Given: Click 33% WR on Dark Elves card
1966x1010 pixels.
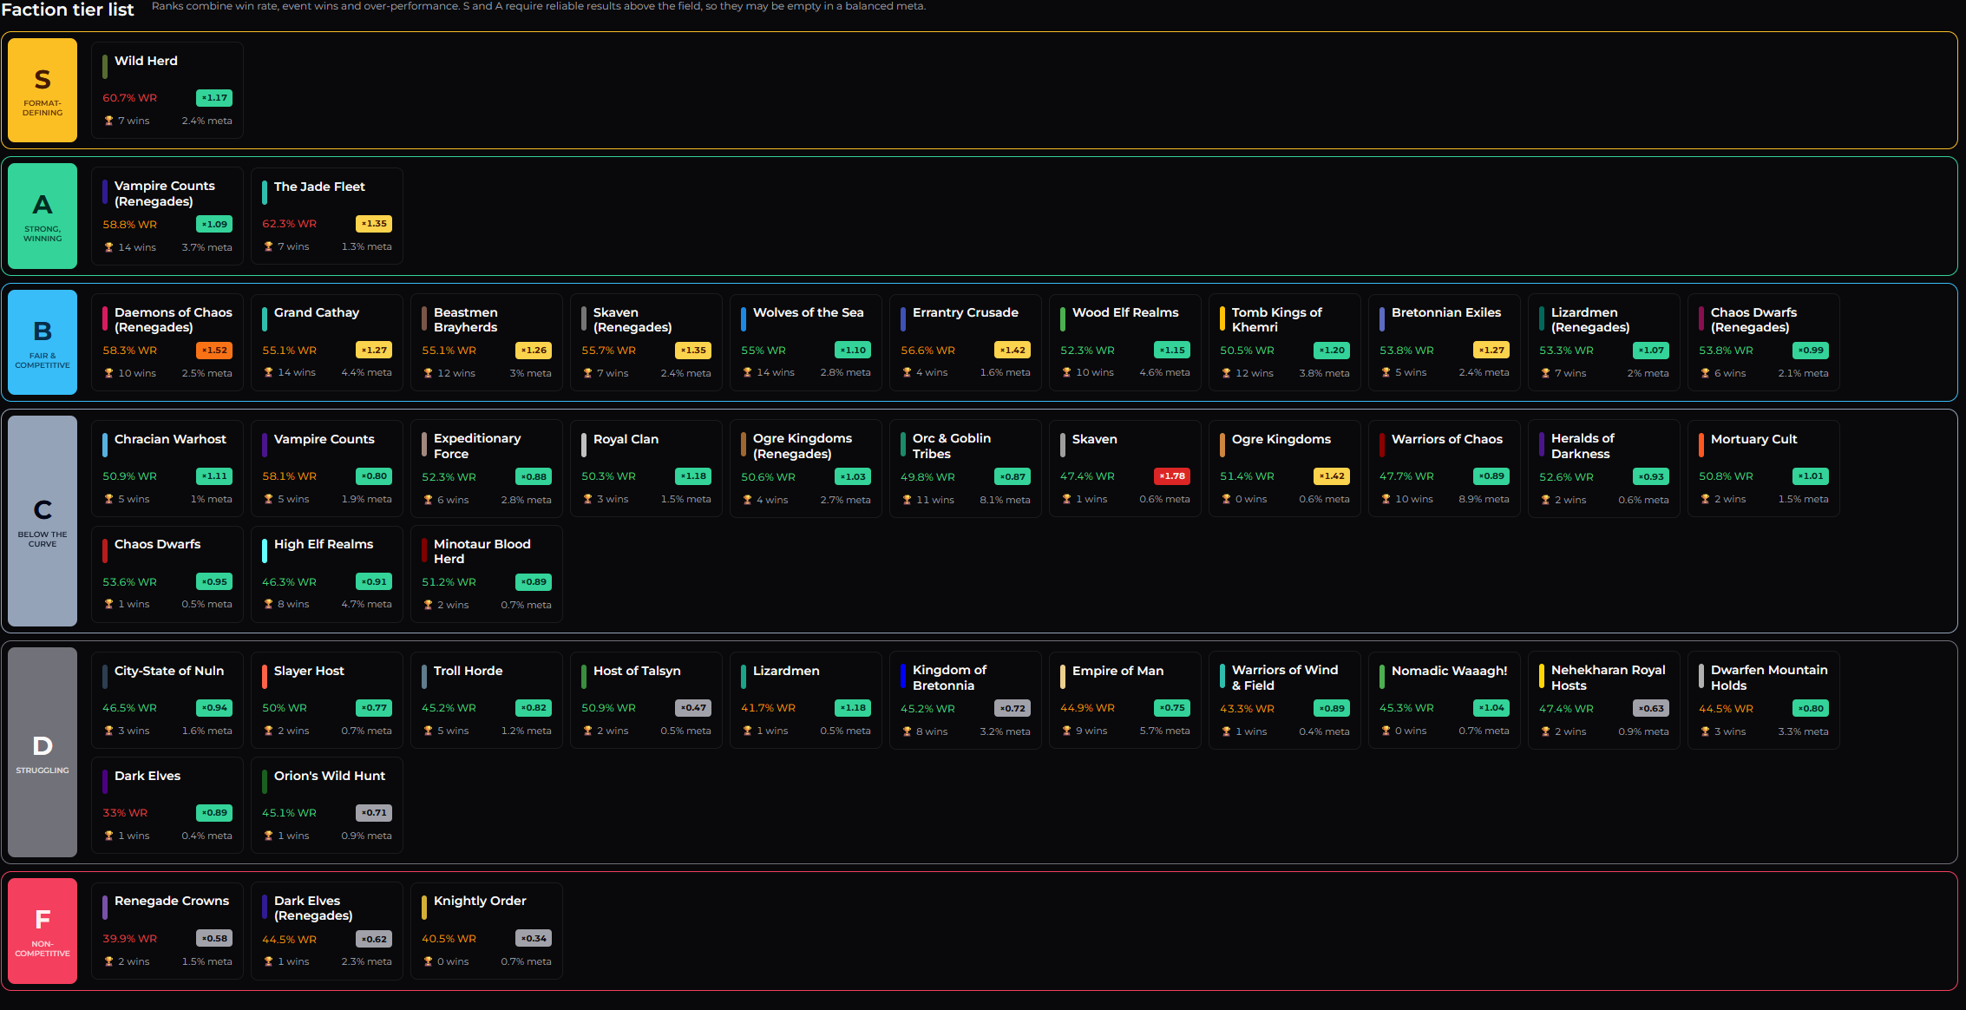Looking at the screenshot, I should point(125,813).
